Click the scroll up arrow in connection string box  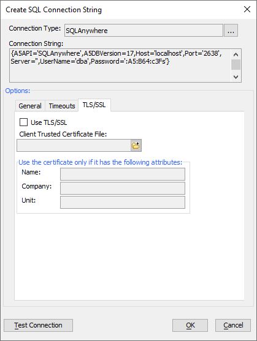[236, 54]
